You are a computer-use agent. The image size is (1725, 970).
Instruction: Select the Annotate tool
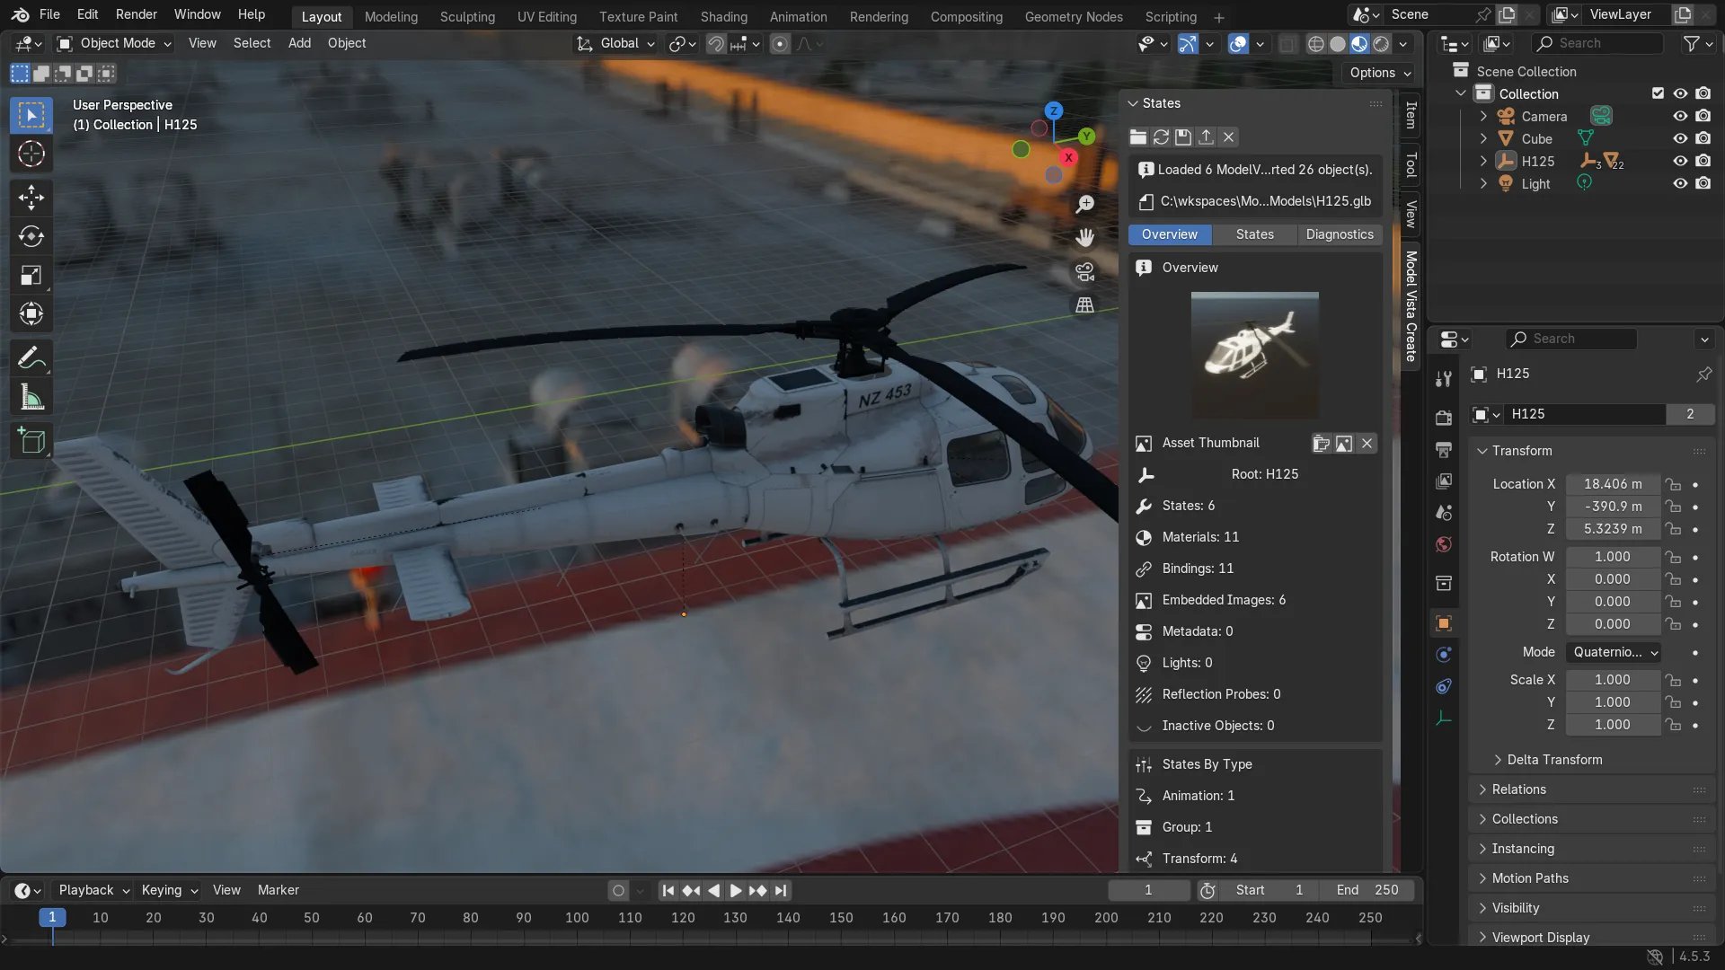(x=31, y=358)
